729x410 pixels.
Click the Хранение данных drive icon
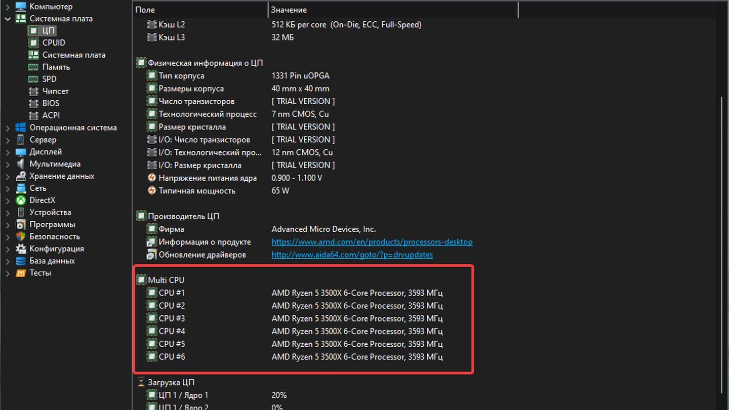point(21,176)
